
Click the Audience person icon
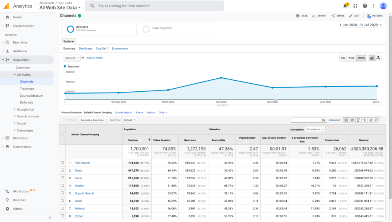[x=8, y=51]
